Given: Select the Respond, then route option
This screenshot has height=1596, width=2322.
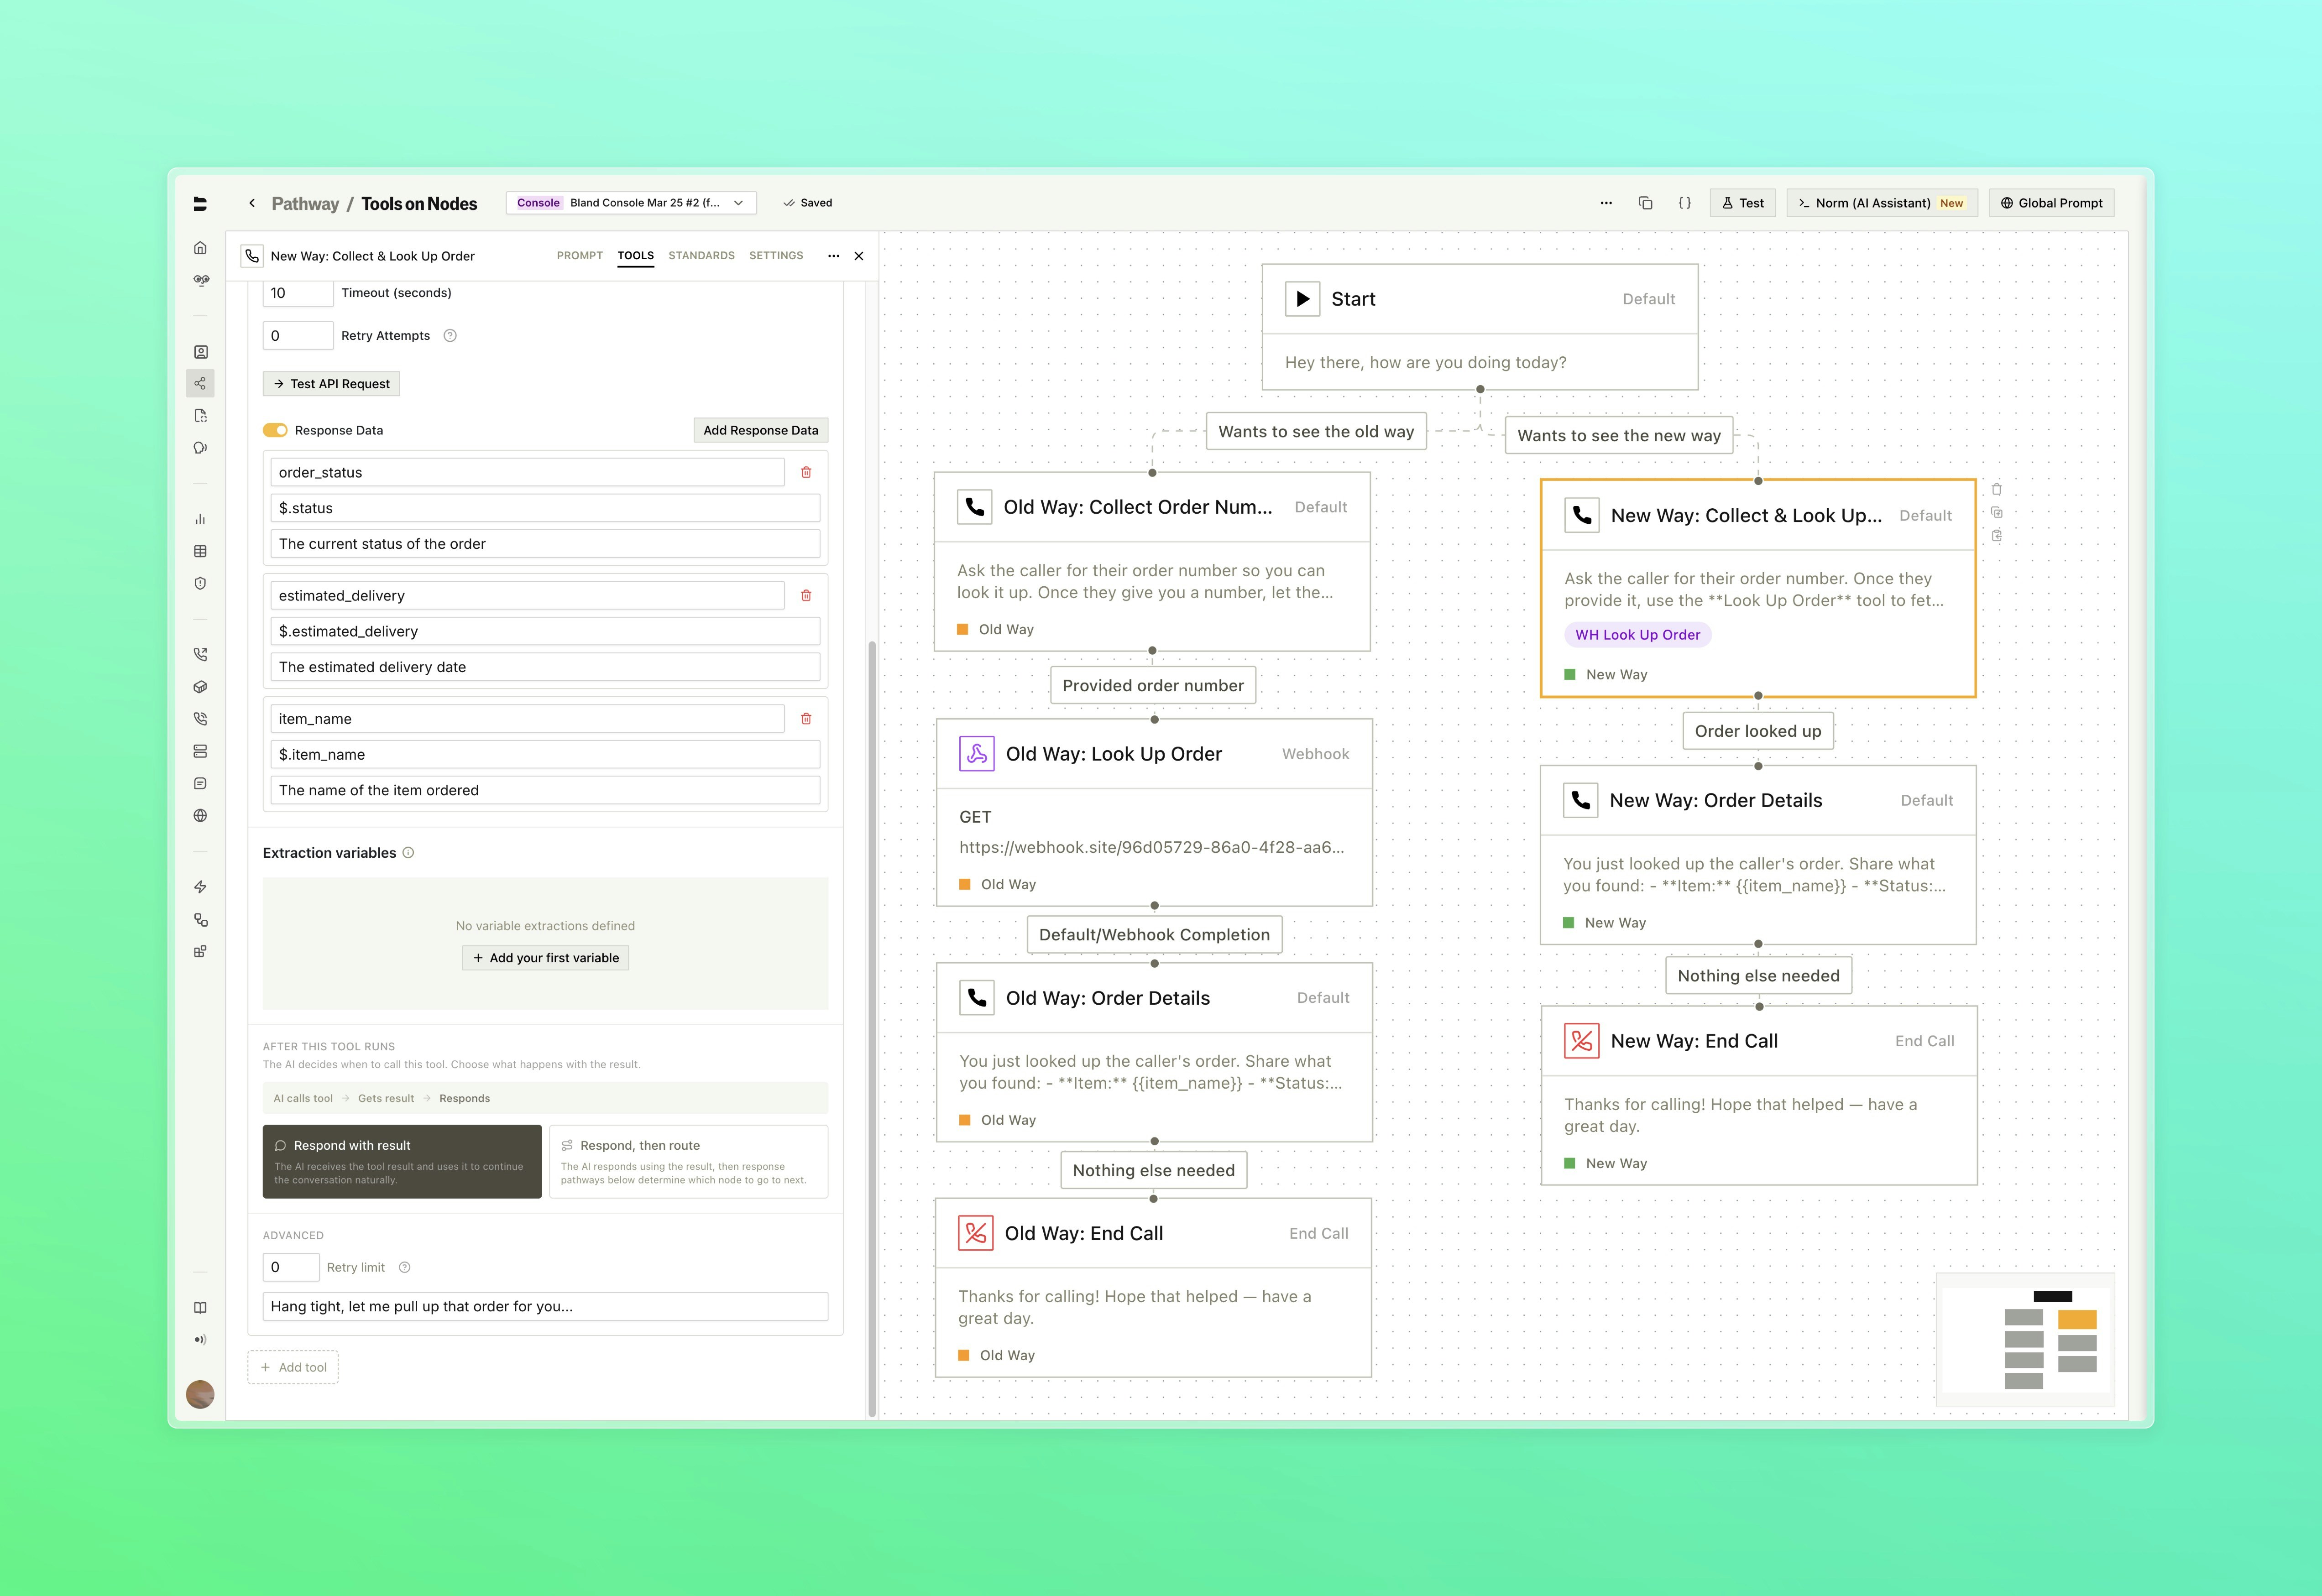Looking at the screenshot, I should pyautogui.click(x=688, y=1161).
